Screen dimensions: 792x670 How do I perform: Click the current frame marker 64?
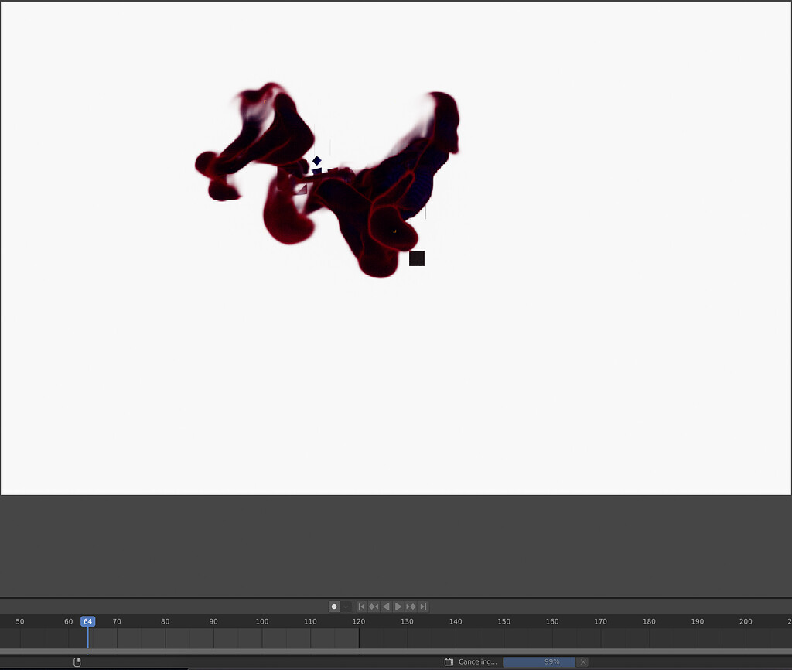[88, 621]
